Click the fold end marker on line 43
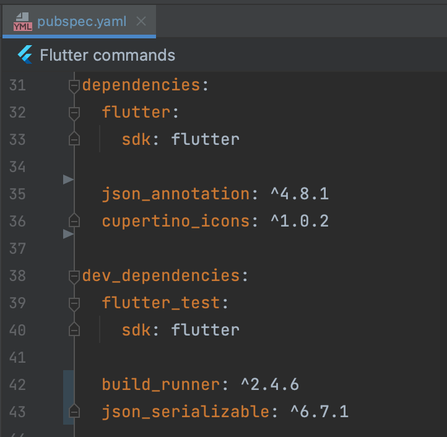Screen dimensions: 447x437 pos(74,412)
